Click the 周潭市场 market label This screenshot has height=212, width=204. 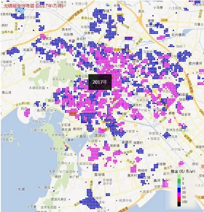tap(125, 201)
